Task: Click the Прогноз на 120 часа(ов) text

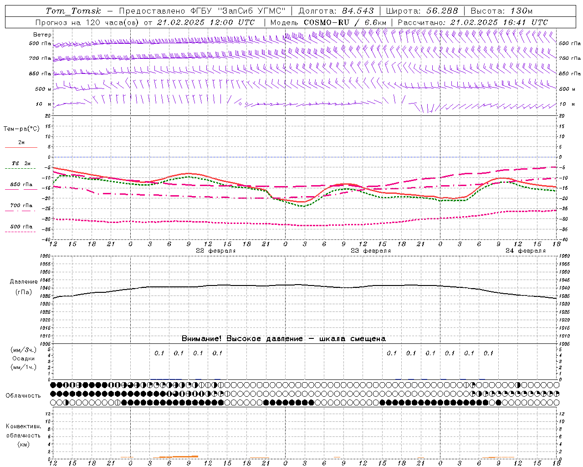Action: click(x=87, y=22)
